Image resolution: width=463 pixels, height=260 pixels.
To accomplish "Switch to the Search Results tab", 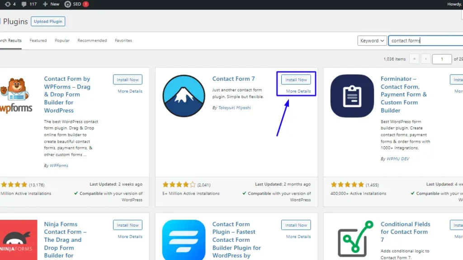I will point(11,41).
